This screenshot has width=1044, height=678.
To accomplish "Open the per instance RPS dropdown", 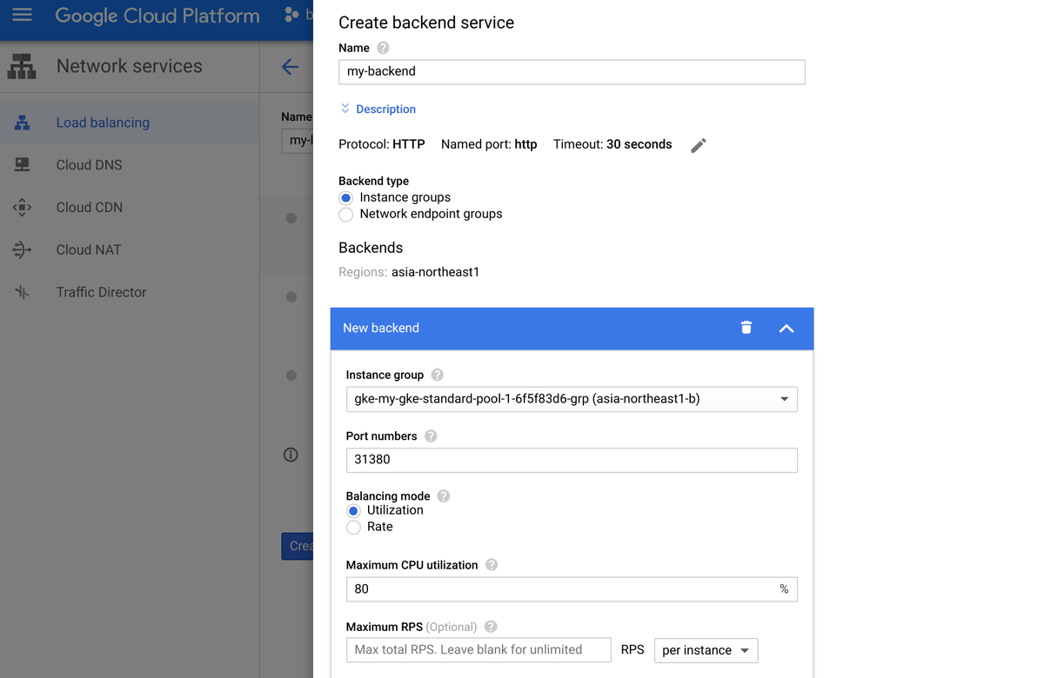I will pos(706,650).
